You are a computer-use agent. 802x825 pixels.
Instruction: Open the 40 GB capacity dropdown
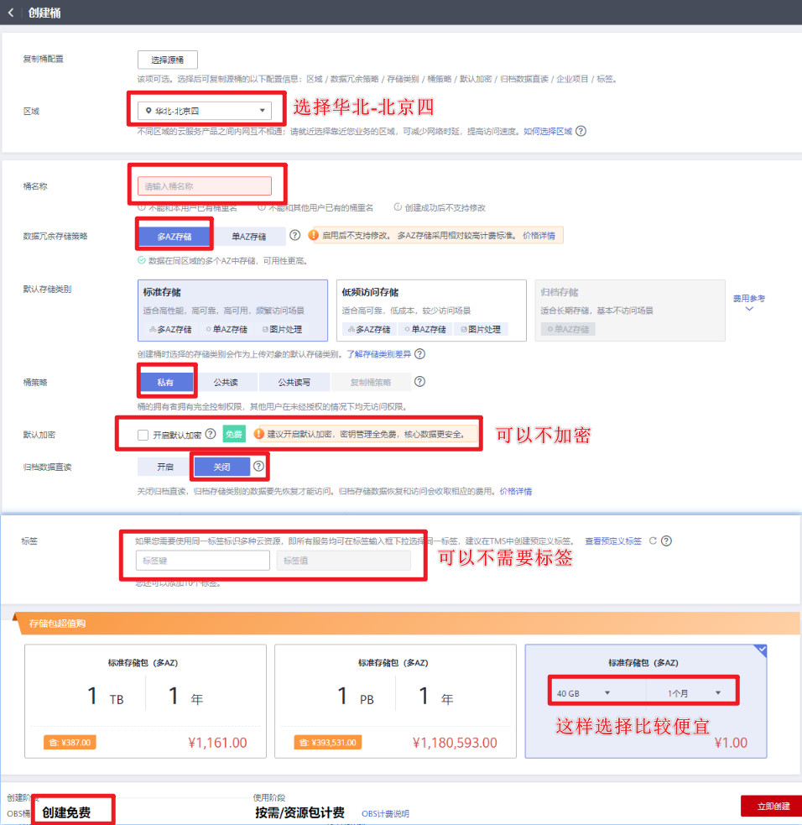[584, 693]
